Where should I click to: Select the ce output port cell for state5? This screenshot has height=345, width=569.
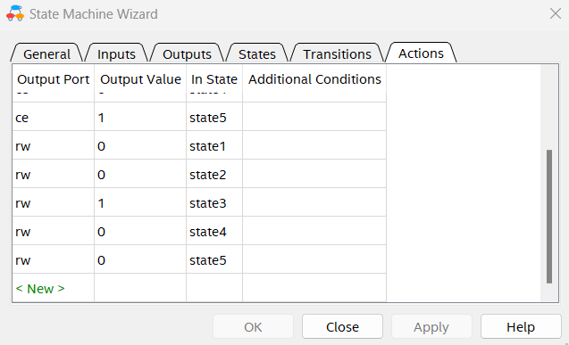pos(53,118)
